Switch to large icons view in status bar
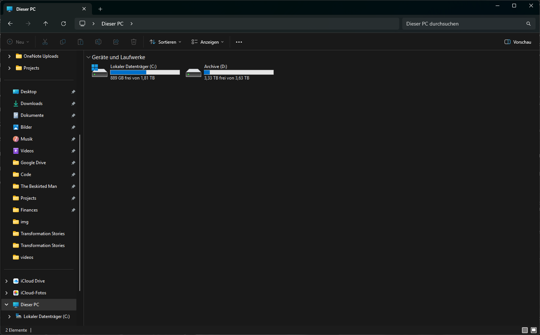The height and width of the screenshot is (335, 540). [534, 330]
